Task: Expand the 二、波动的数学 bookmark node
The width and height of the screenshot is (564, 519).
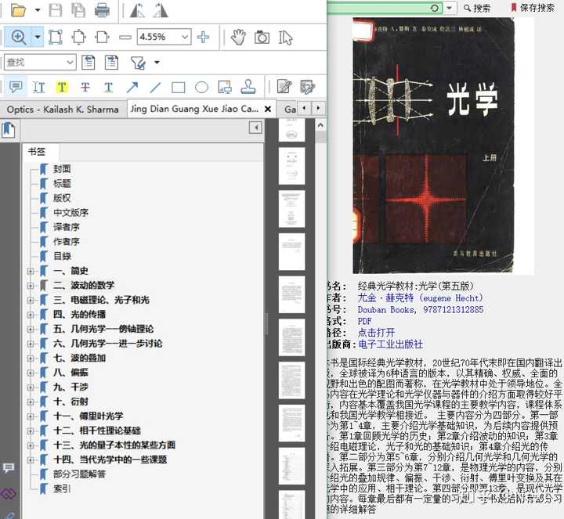Action: [x=31, y=286]
